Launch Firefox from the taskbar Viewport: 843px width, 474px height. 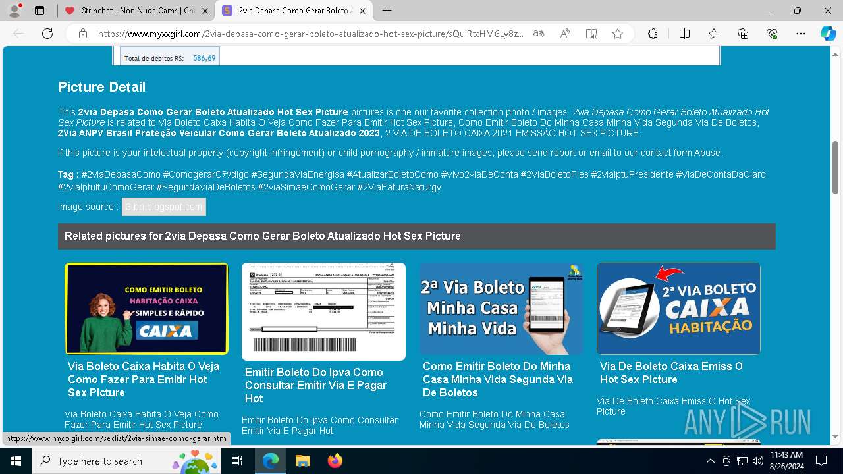[x=335, y=461]
